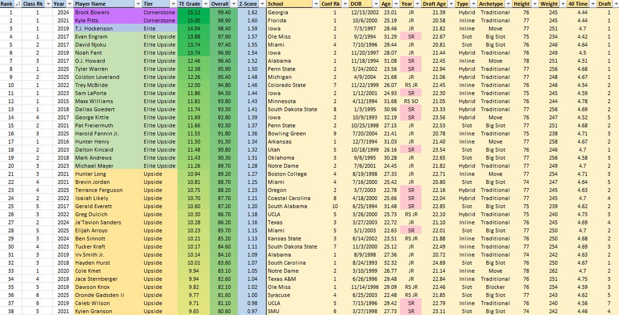Open the Tier column filter dropdown
This screenshot has width=619, height=315.
pyautogui.click(x=172, y=4)
